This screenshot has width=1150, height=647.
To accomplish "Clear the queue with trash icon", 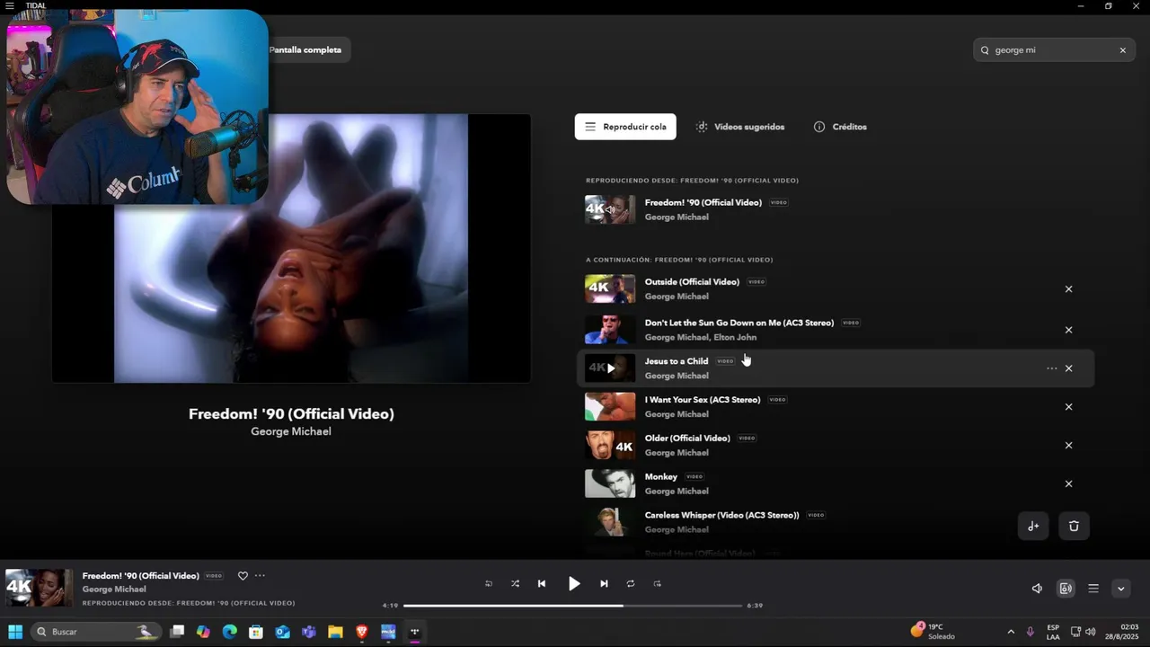I will pyautogui.click(x=1074, y=527).
